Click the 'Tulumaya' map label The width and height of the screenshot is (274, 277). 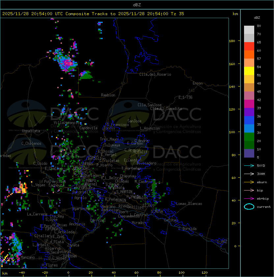click(112, 145)
